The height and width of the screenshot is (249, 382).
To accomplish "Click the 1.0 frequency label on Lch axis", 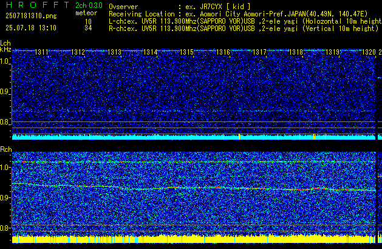I will (x=5, y=61).
